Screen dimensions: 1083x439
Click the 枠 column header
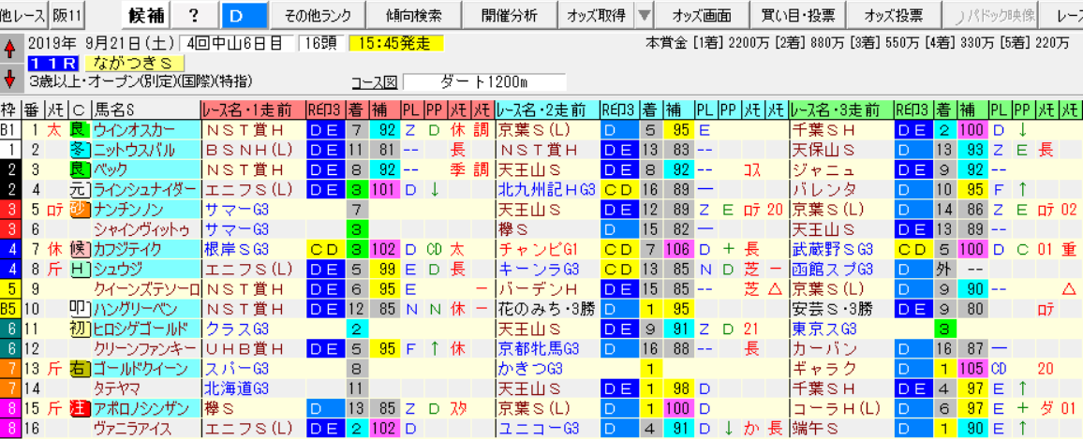[9, 110]
